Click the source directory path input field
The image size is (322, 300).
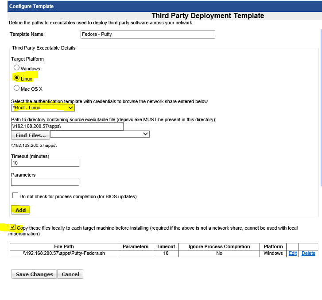(x=67, y=126)
